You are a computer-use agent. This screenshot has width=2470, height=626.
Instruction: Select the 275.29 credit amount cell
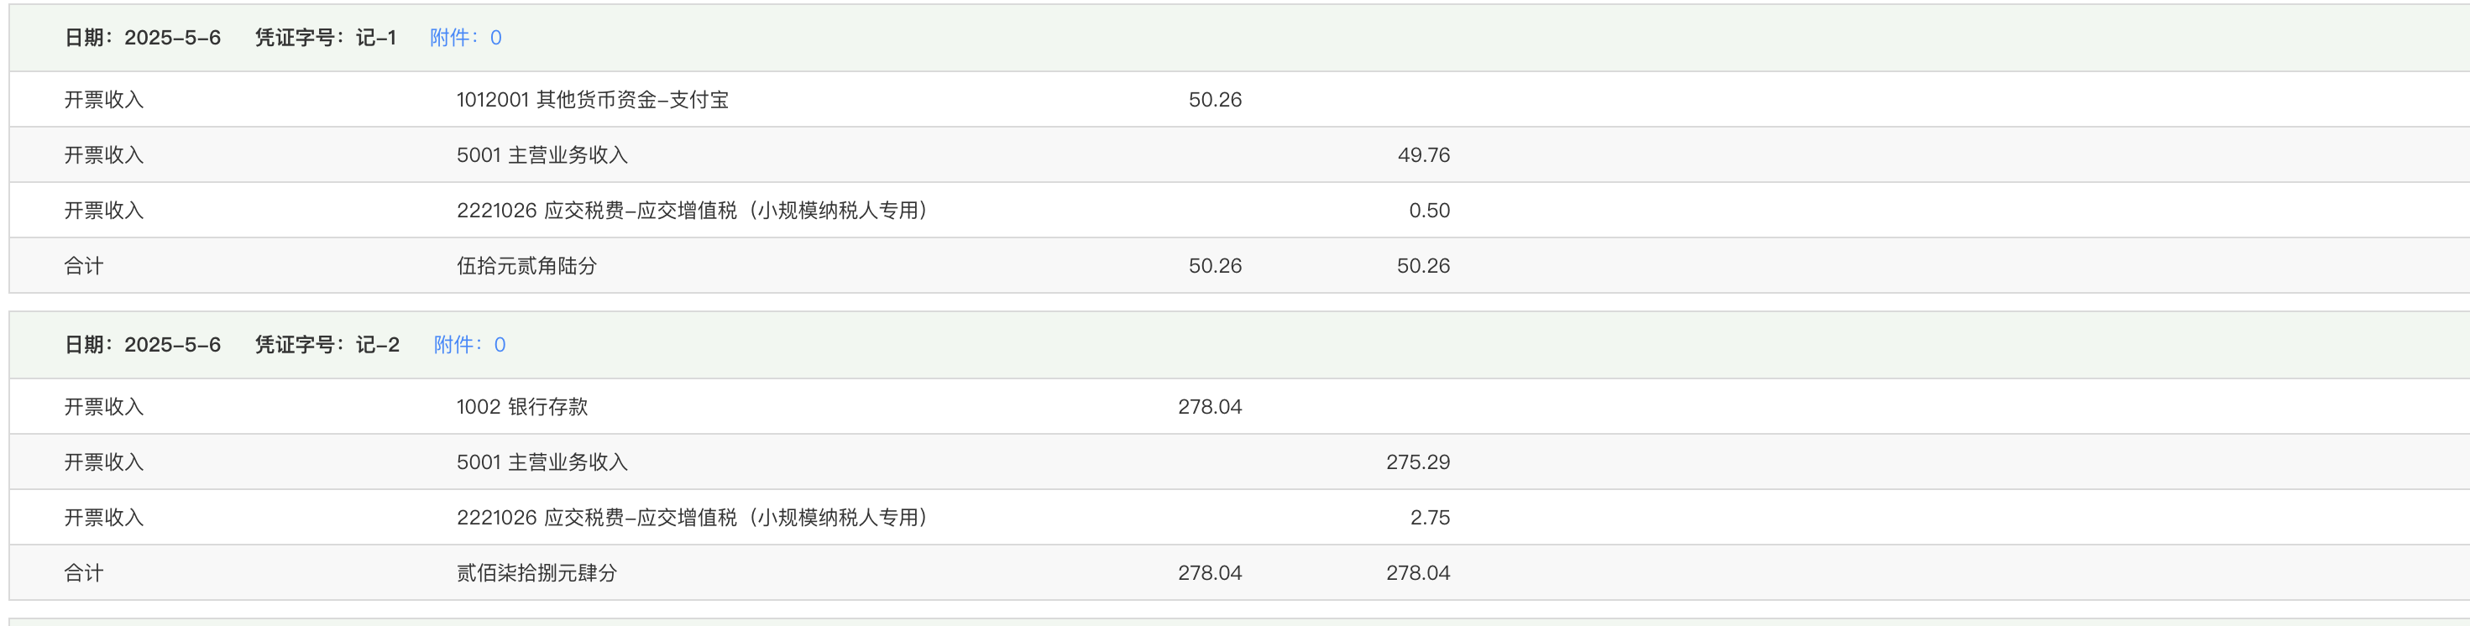pyautogui.click(x=1417, y=462)
